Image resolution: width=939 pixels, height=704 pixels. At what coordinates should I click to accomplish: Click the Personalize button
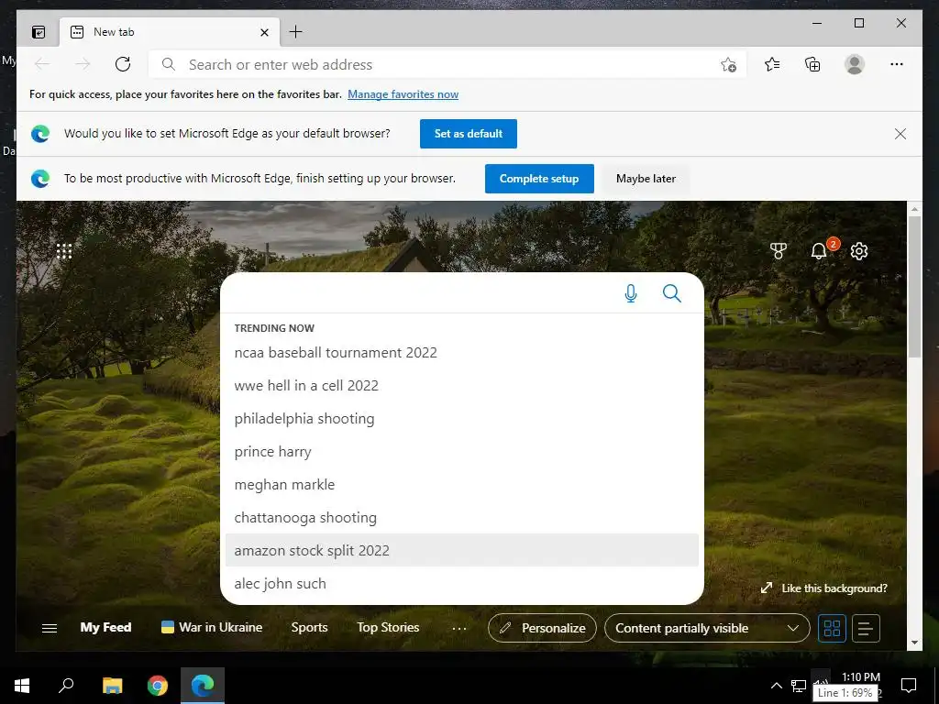(542, 628)
